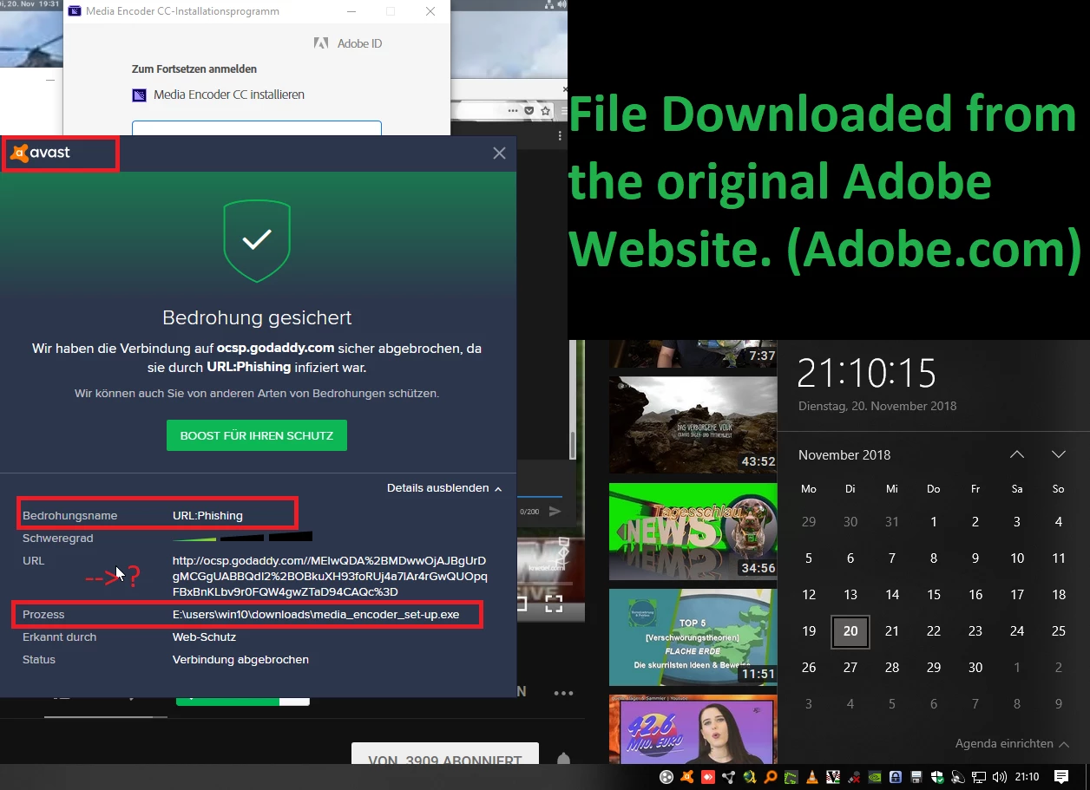This screenshot has width=1090, height=790.
Task: Click the installer sign-in input field
Action: tap(257, 128)
